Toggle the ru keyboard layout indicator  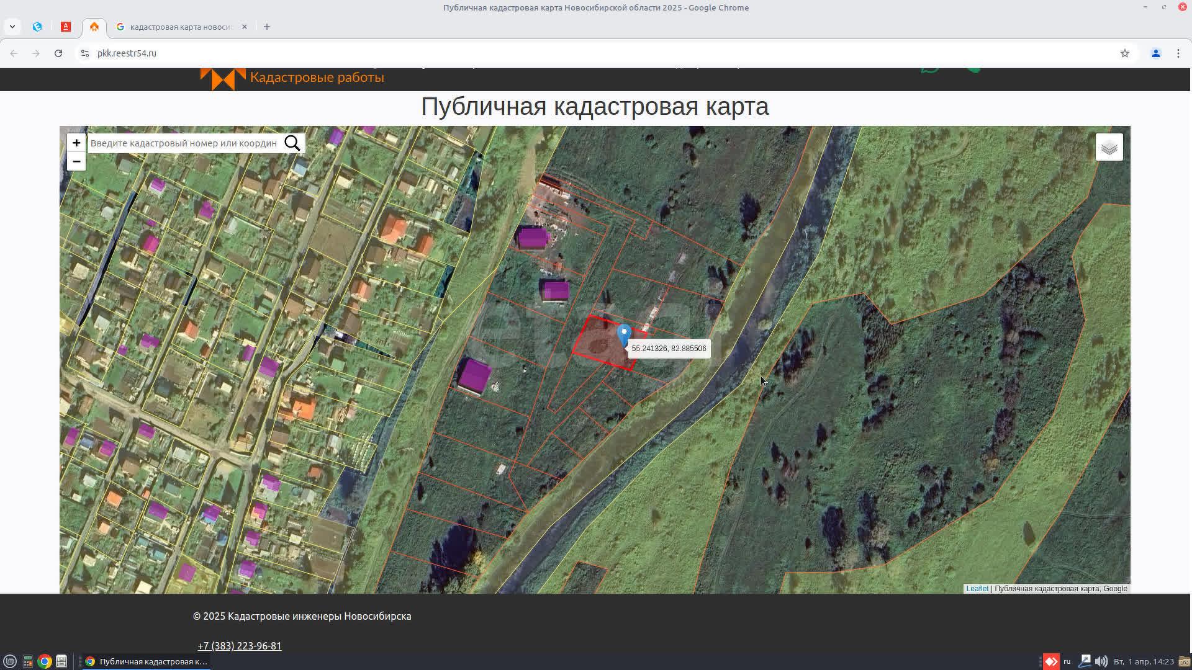(1067, 661)
